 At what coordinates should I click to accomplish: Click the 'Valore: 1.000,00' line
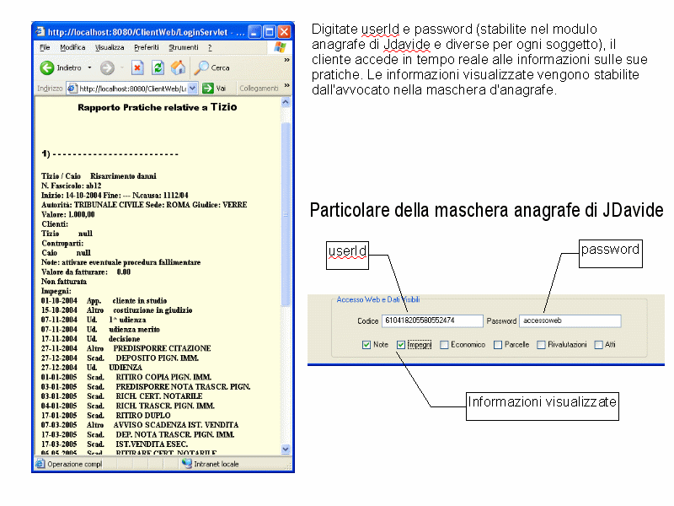(68, 214)
